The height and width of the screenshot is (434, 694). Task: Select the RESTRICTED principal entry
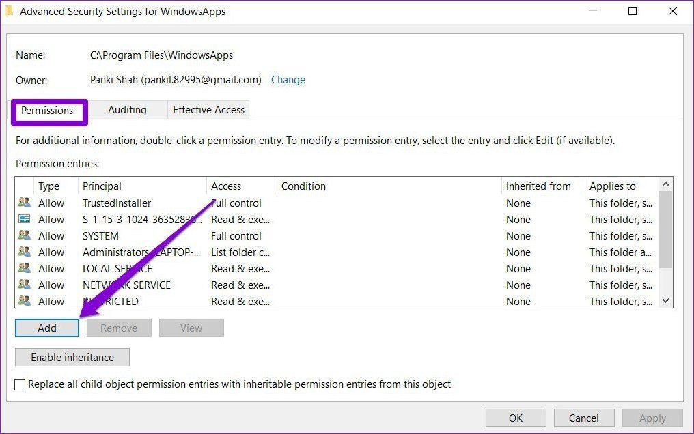point(111,302)
